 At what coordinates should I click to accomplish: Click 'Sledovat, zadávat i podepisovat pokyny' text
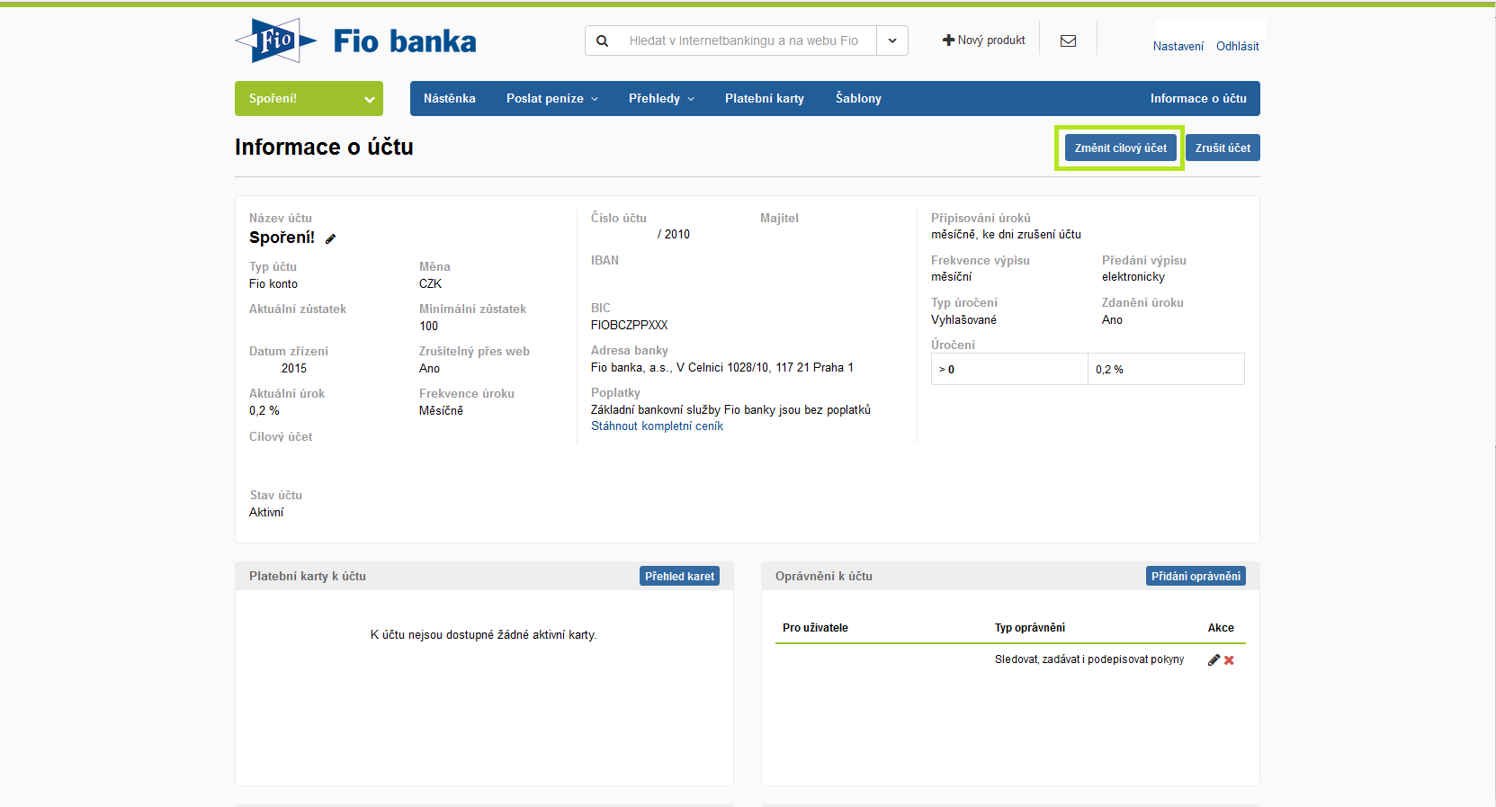pyautogui.click(x=1089, y=659)
